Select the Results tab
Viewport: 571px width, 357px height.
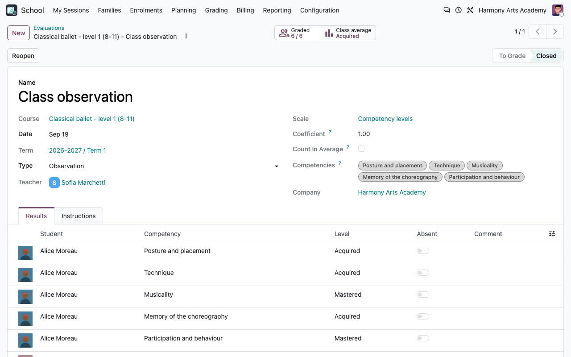[x=36, y=216]
